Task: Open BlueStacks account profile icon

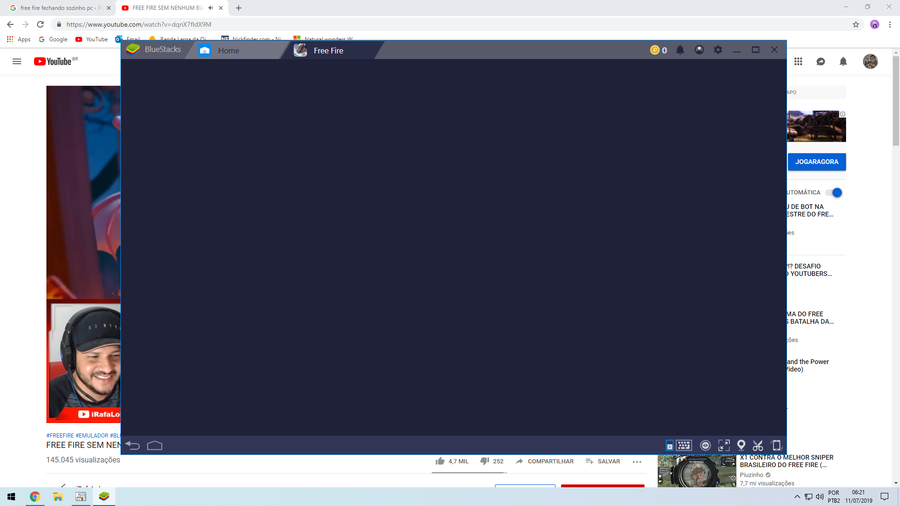Action: (699, 50)
